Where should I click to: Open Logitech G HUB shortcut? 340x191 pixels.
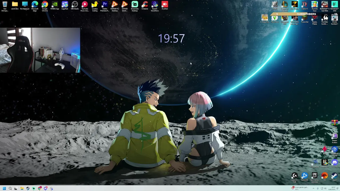click(295, 177)
